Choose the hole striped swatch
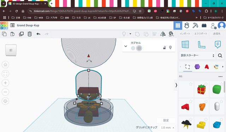The image size is (226, 132). 139,48
